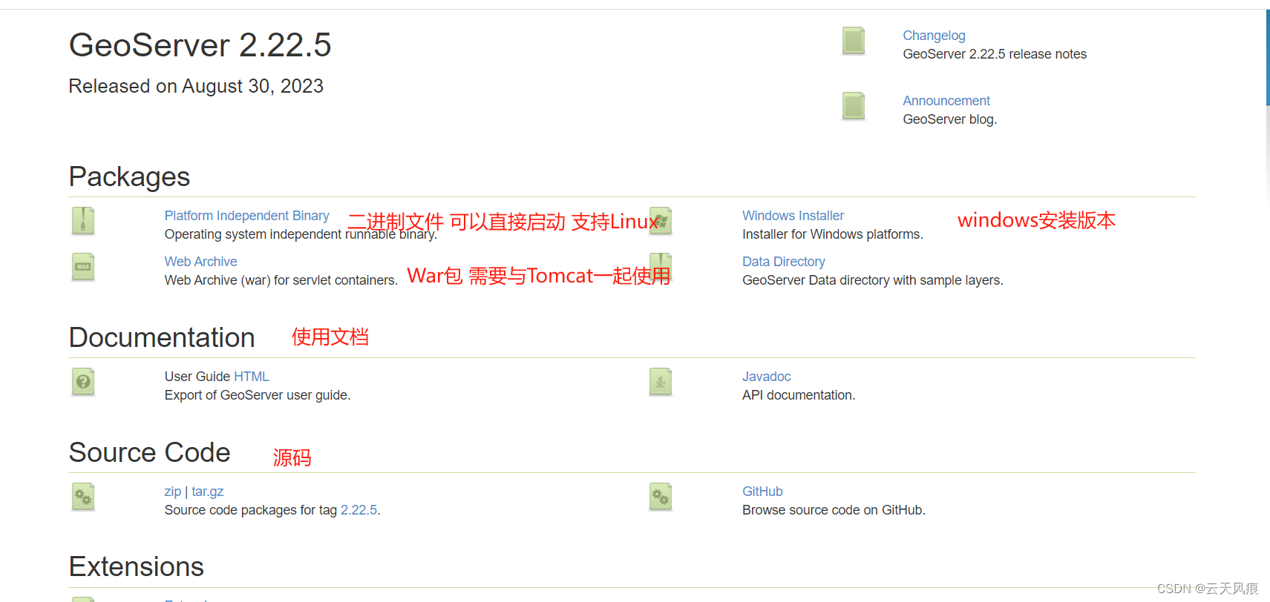
Task: Click 'GeoServer 2.22.5 release notes' text
Action: pyautogui.click(x=995, y=54)
